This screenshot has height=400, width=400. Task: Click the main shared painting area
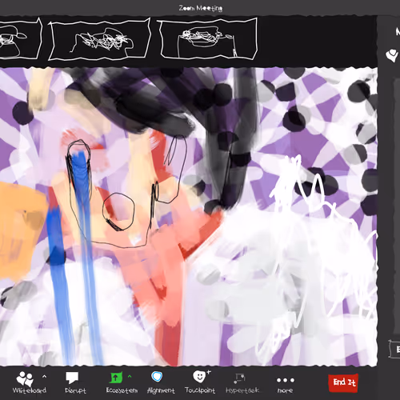[x=188, y=217]
